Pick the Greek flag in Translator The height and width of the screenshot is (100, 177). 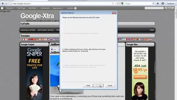(54, 39)
